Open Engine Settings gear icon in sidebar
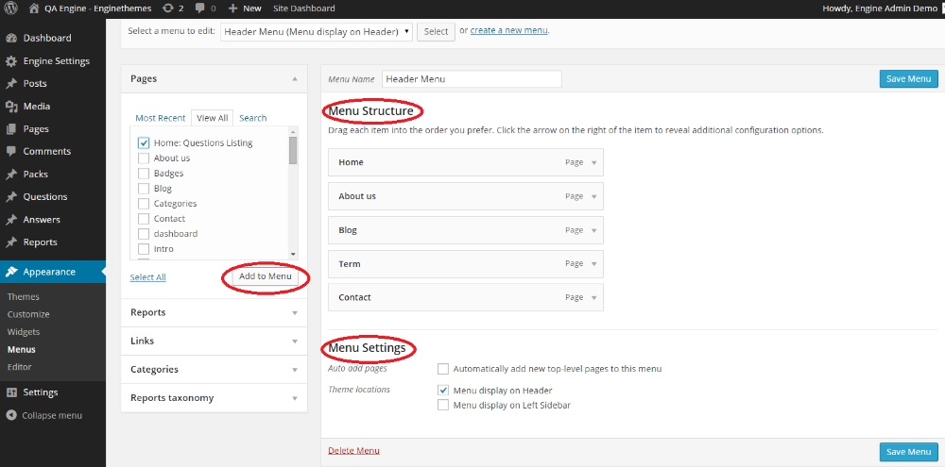945x467 pixels. (x=11, y=61)
